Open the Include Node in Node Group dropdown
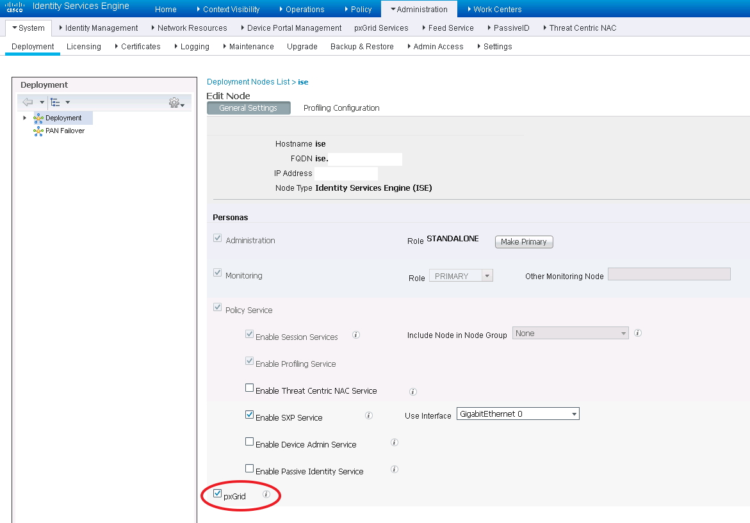This screenshot has height=523, width=750. (x=570, y=334)
